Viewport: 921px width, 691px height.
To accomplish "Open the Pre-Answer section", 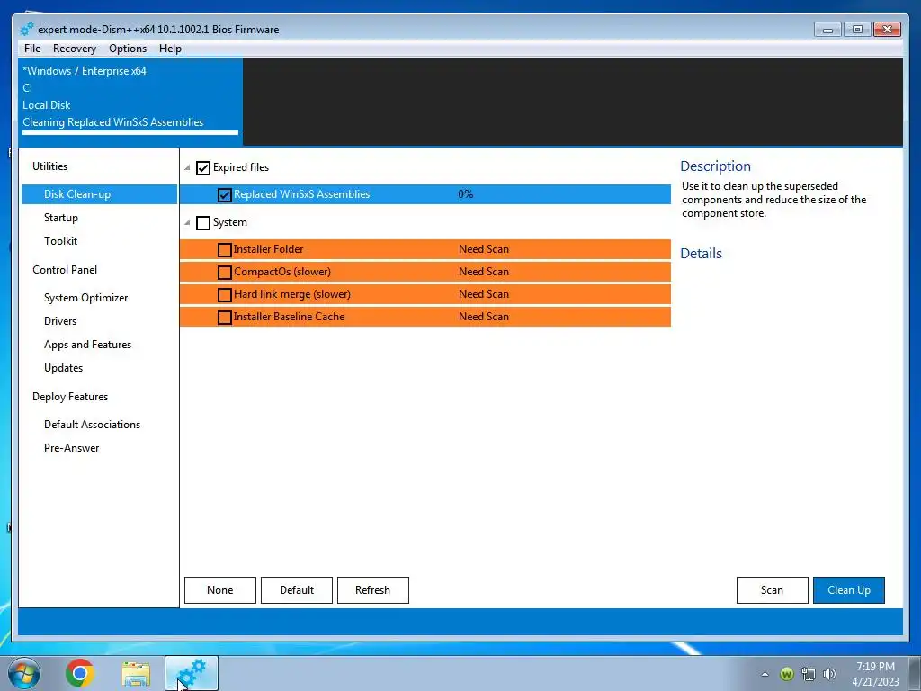I will (x=72, y=448).
